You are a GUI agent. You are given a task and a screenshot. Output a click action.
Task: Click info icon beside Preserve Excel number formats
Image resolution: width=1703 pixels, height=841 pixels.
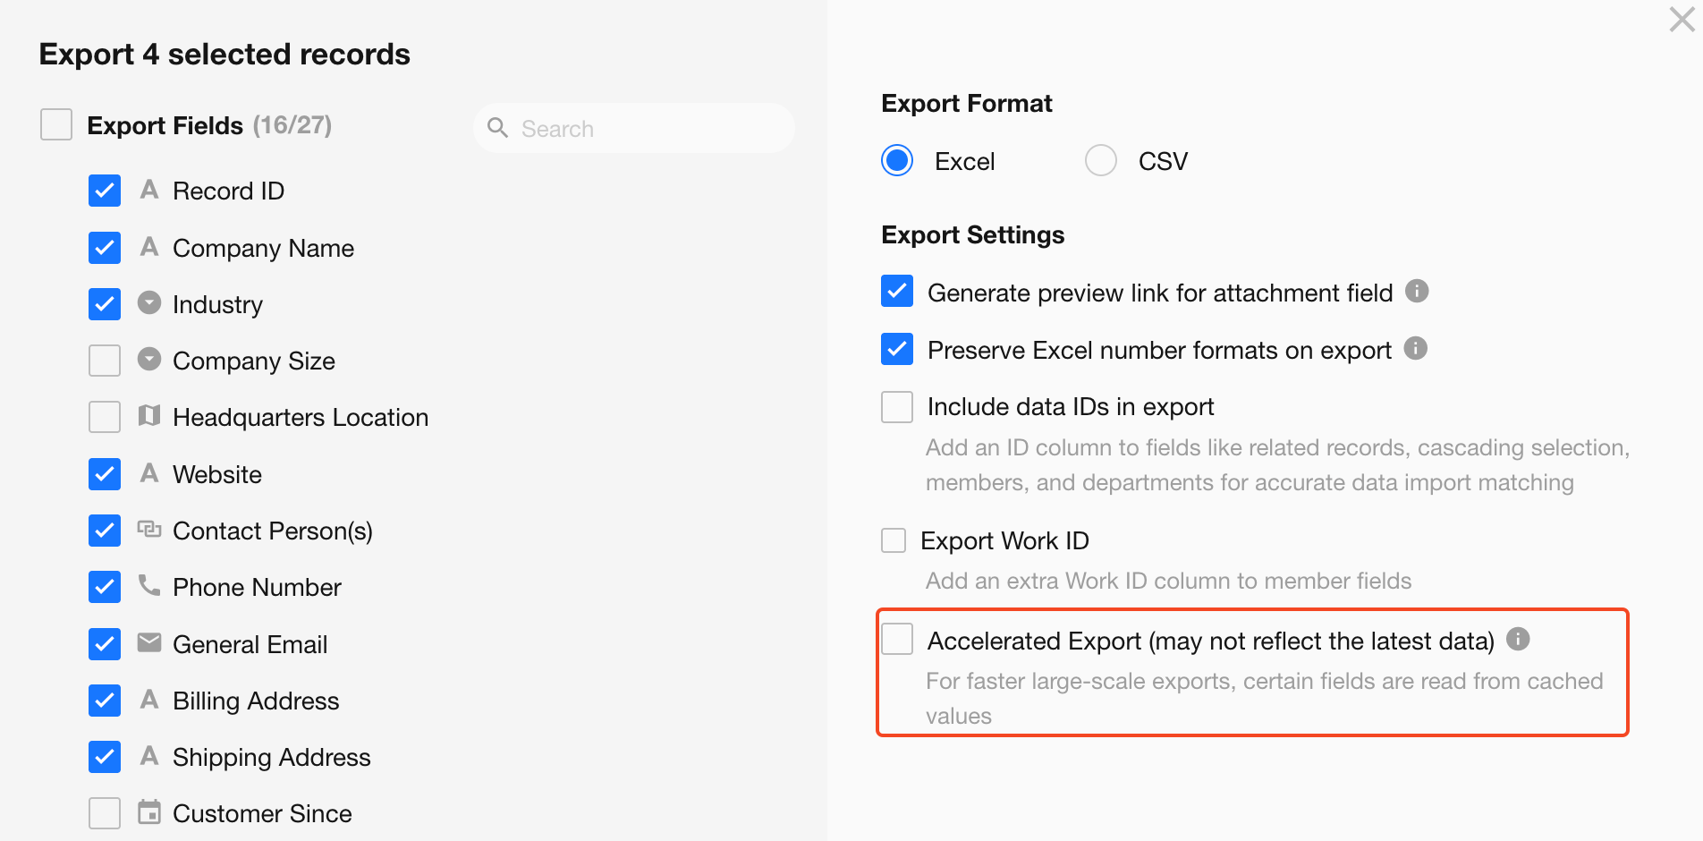[1415, 348]
